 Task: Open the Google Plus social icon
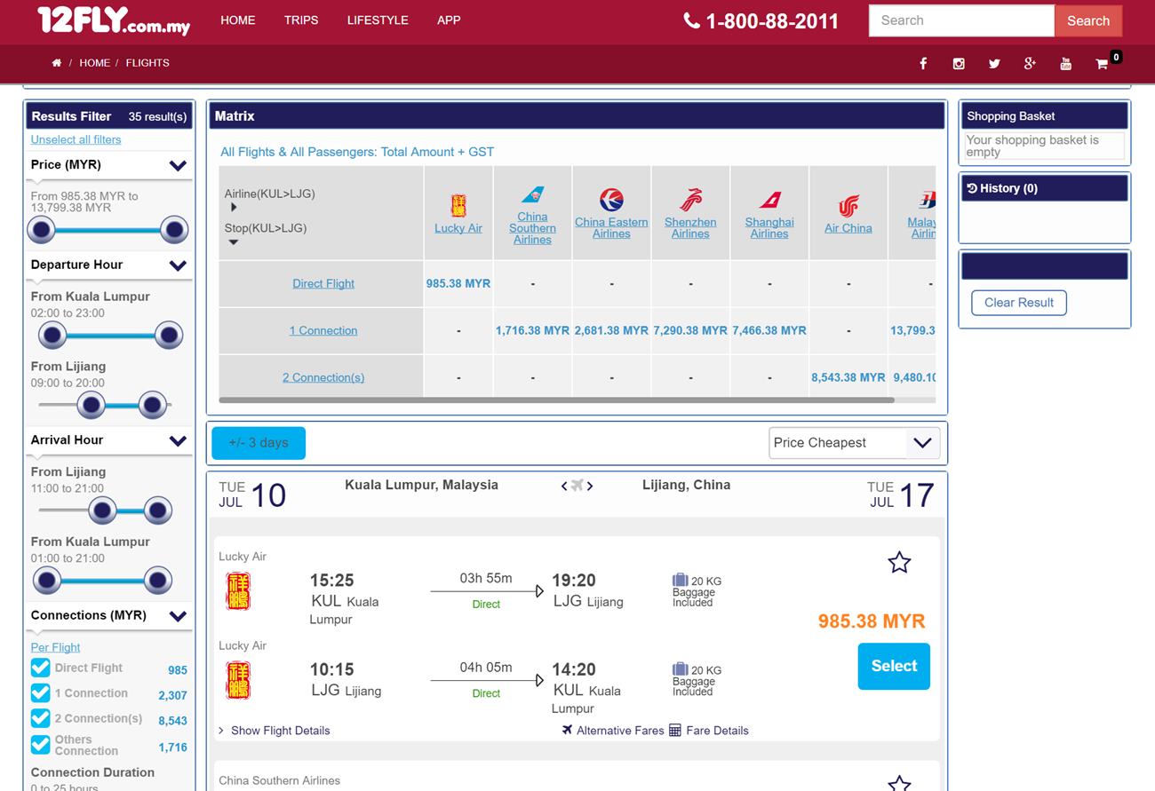tap(1030, 63)
